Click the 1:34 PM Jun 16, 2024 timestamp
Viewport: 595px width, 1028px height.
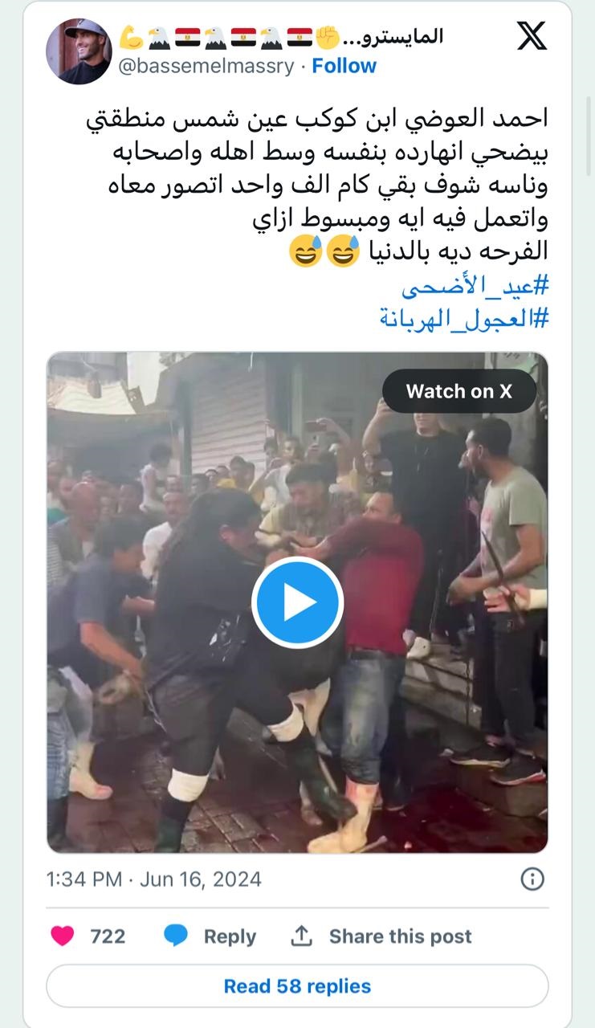click(154, 879)
